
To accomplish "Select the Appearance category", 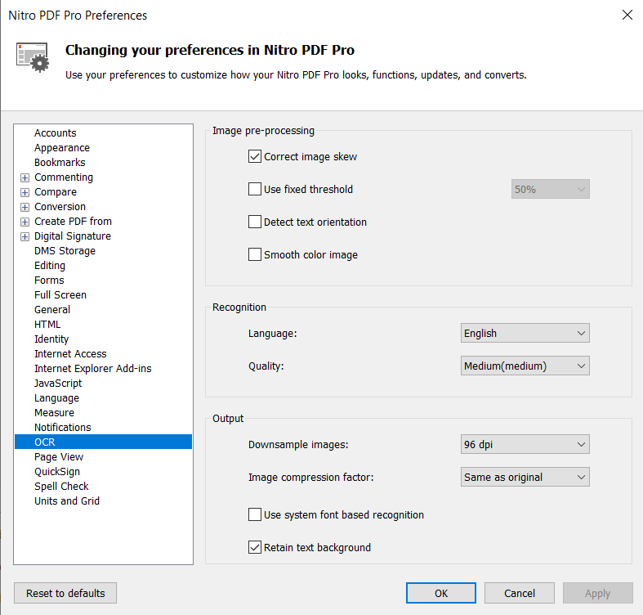I will 62,148.
